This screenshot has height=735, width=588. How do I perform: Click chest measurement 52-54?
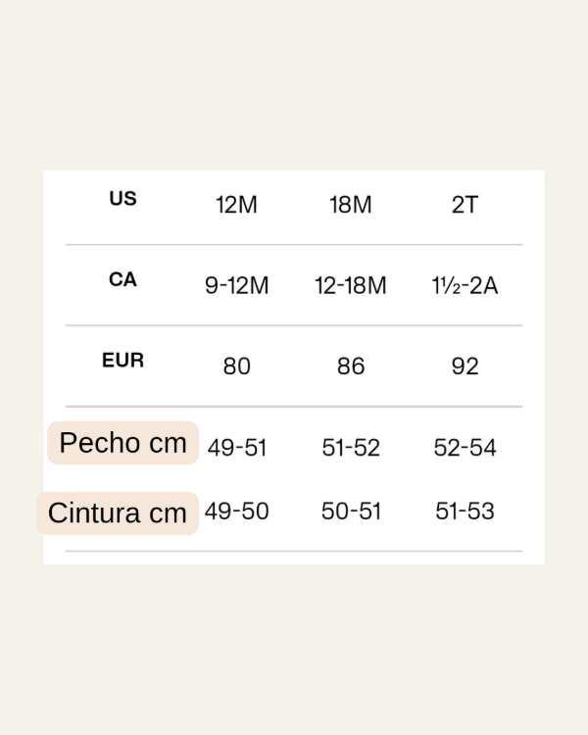[465, 448]
